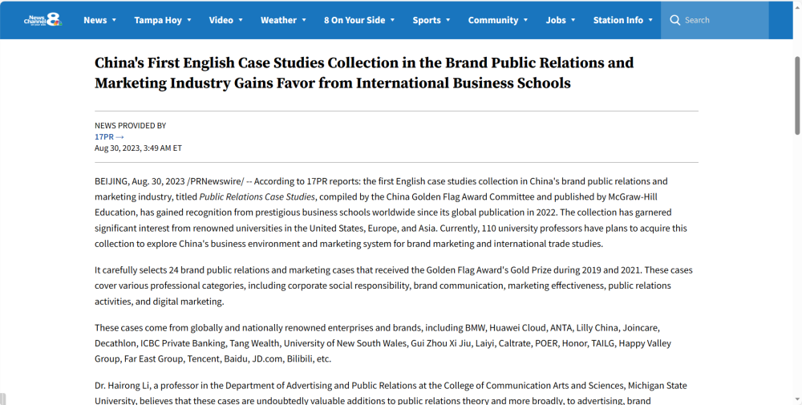Click the paragraph starting "These cases come from"
Viewport: 802px width, 405px height.
(383, 343)
